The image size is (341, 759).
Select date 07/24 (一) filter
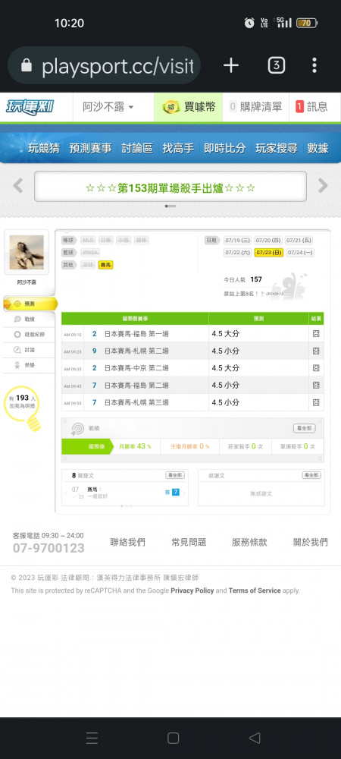tap(300, 252)
